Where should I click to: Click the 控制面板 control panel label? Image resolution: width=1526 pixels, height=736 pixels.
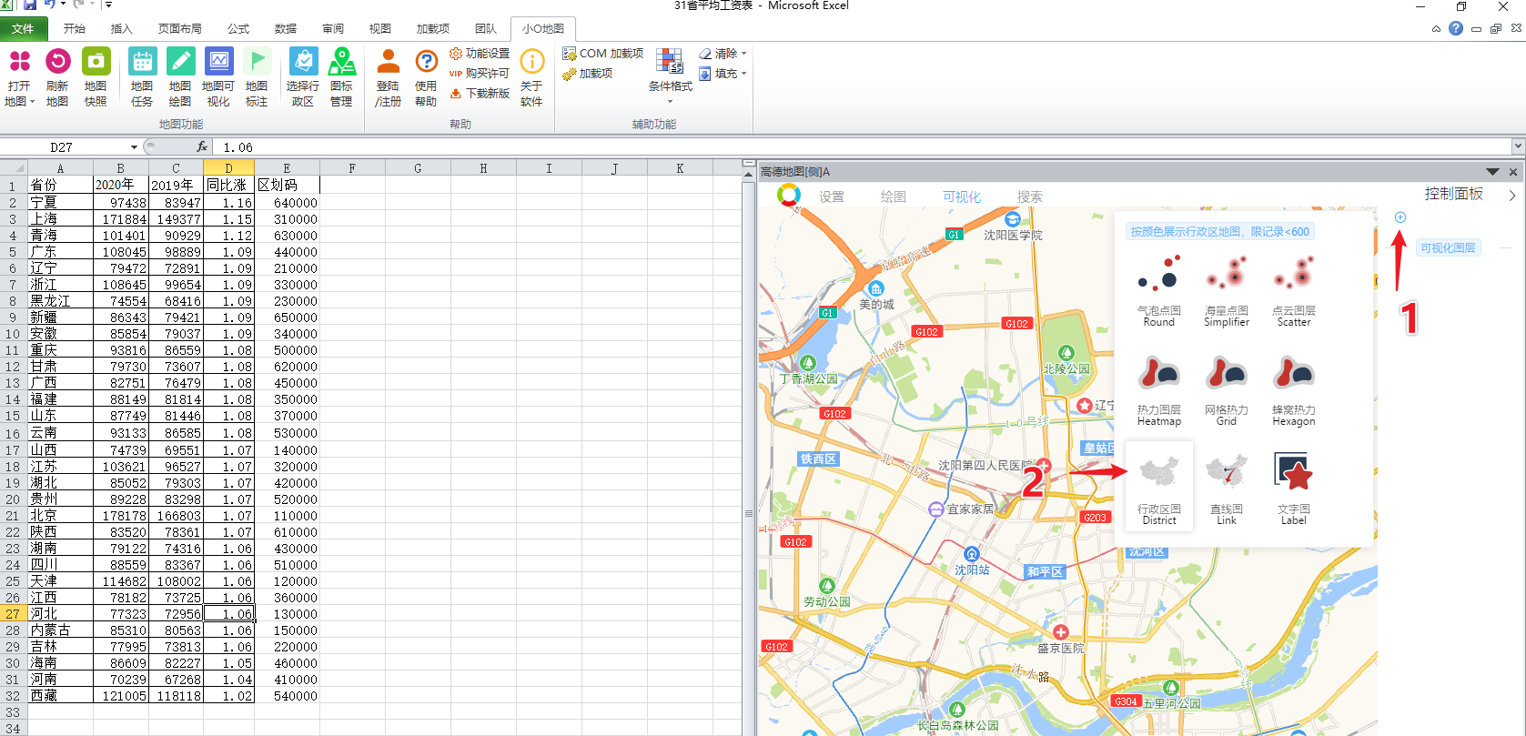pyautogui.click(x=1453, y=194)
